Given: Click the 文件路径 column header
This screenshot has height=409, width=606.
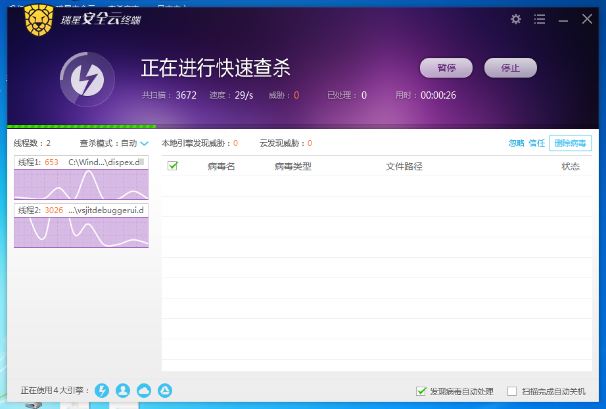Looking at the screenshot, I should (x=404, y=166).
